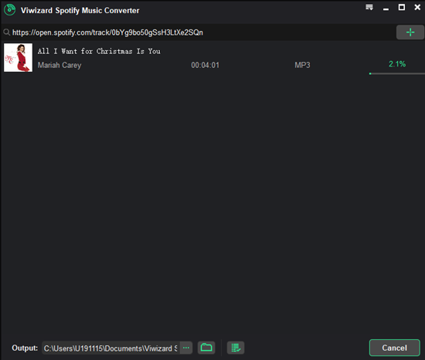Maximize the Viwizard window
425x360 pixels.
point(401,7)
